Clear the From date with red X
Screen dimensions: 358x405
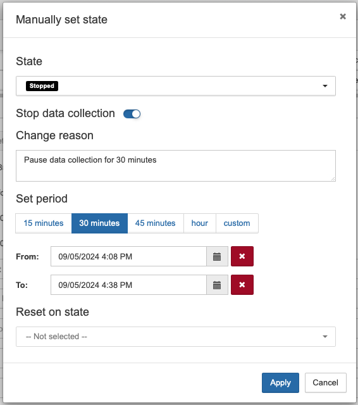(242, 256)
